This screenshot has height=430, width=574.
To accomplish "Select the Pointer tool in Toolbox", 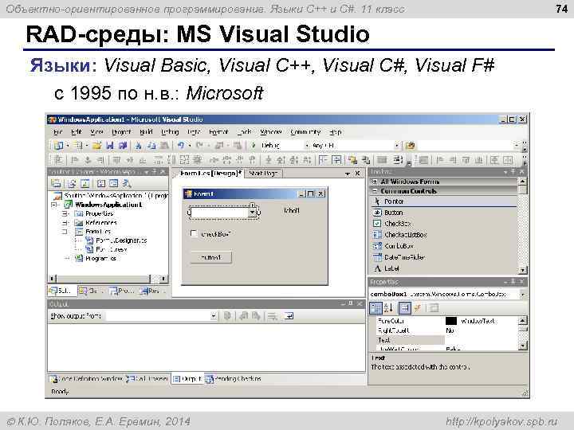I will [x=444, y=201].
